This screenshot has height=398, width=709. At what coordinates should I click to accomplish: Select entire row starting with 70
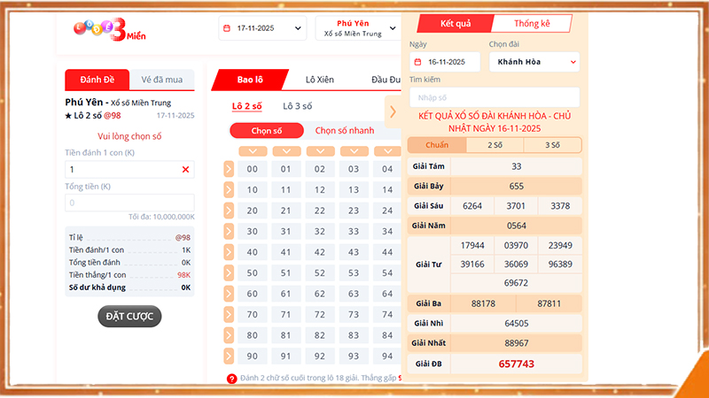coord(229,315)
